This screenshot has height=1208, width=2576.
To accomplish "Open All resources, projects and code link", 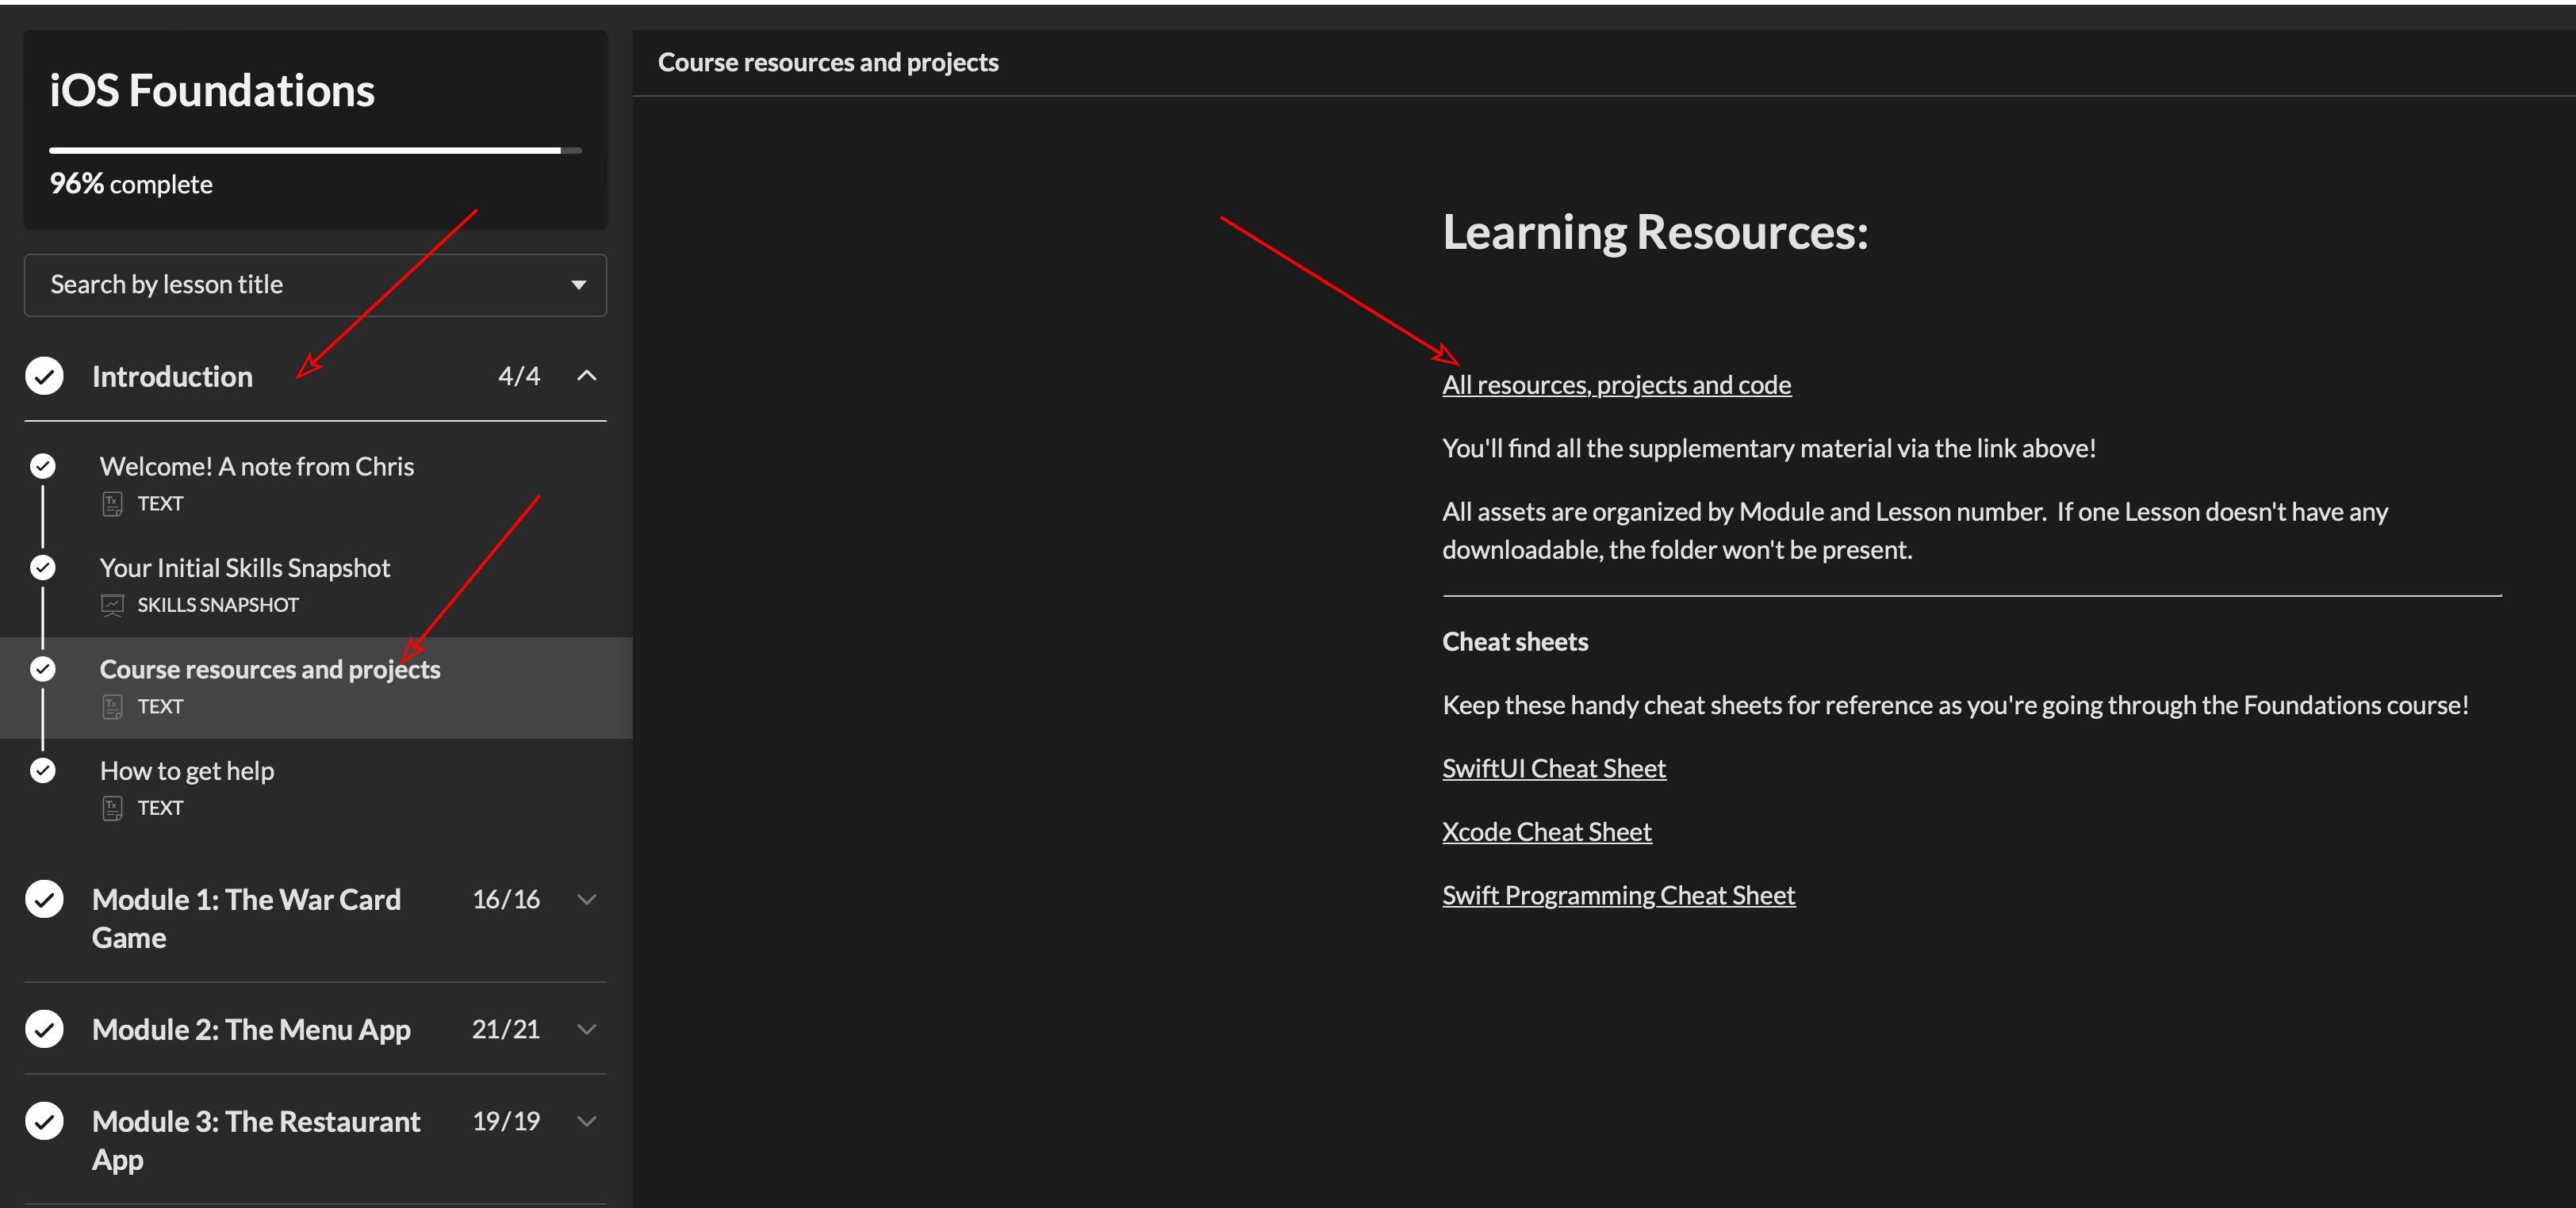I will pyautogui.click(x=1616, y=384).
